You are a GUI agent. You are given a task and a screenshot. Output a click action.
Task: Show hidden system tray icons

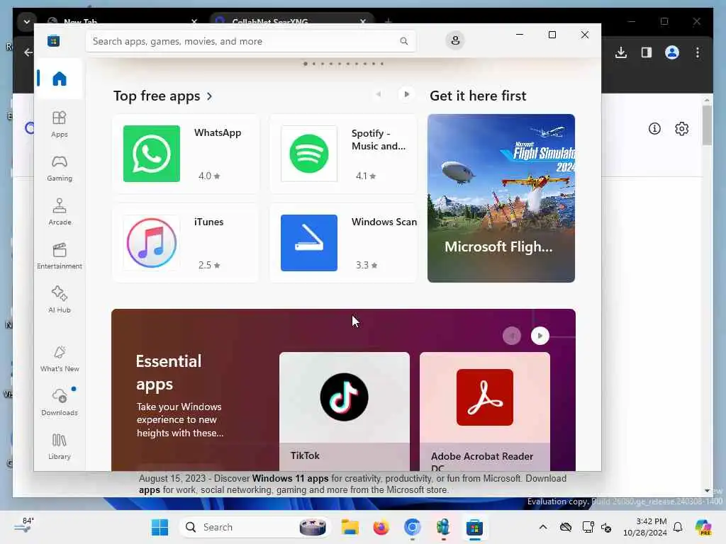coord(543,527)
